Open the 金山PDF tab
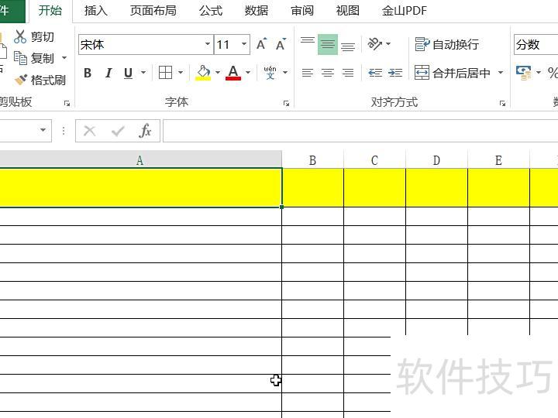Viewport: 558px width, 418px height. coord(405,11)
